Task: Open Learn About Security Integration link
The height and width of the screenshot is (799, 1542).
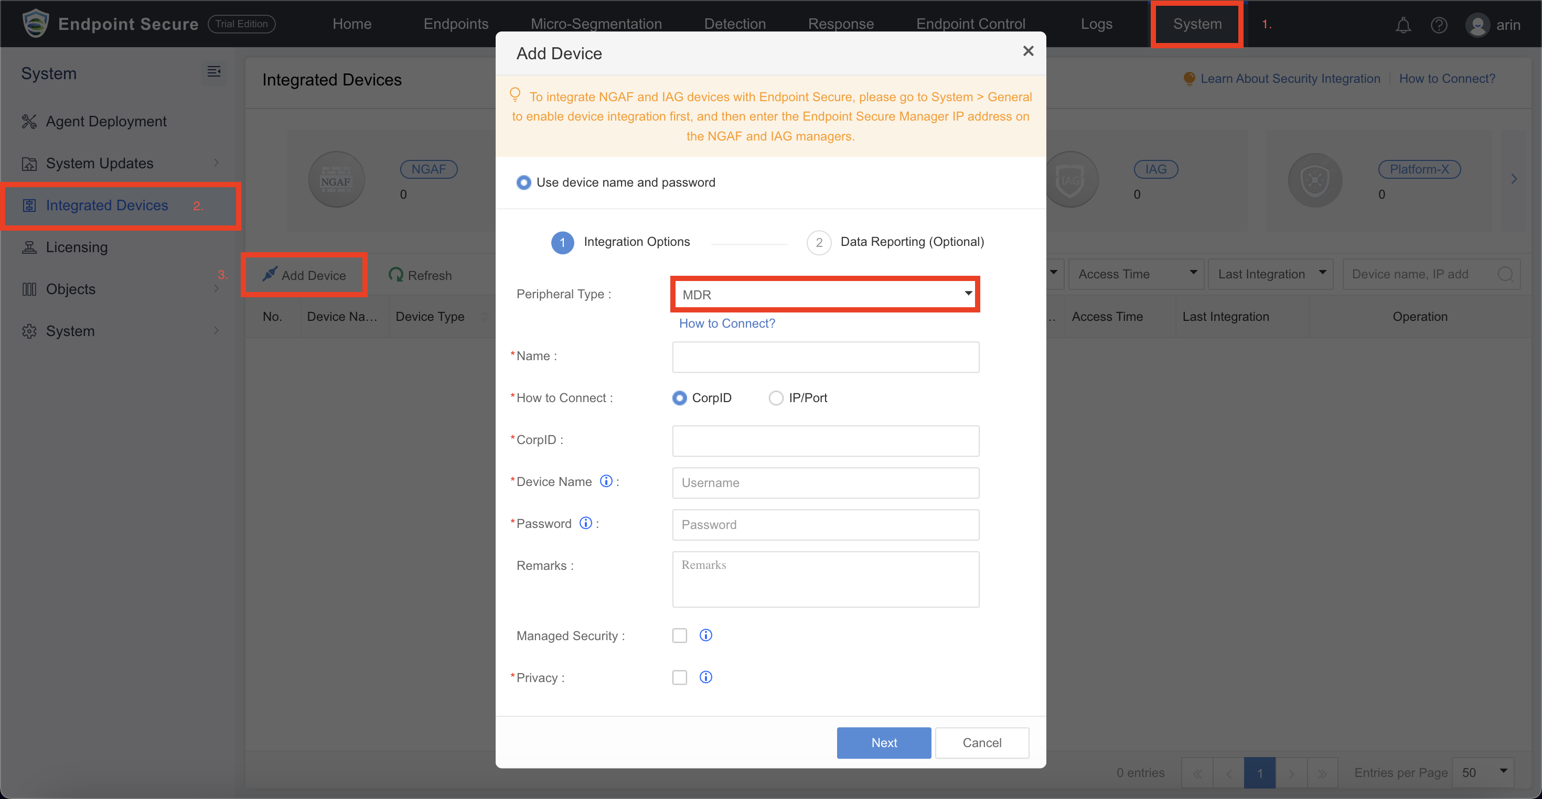Action: pyautogui.click(x=1290, y=79)
